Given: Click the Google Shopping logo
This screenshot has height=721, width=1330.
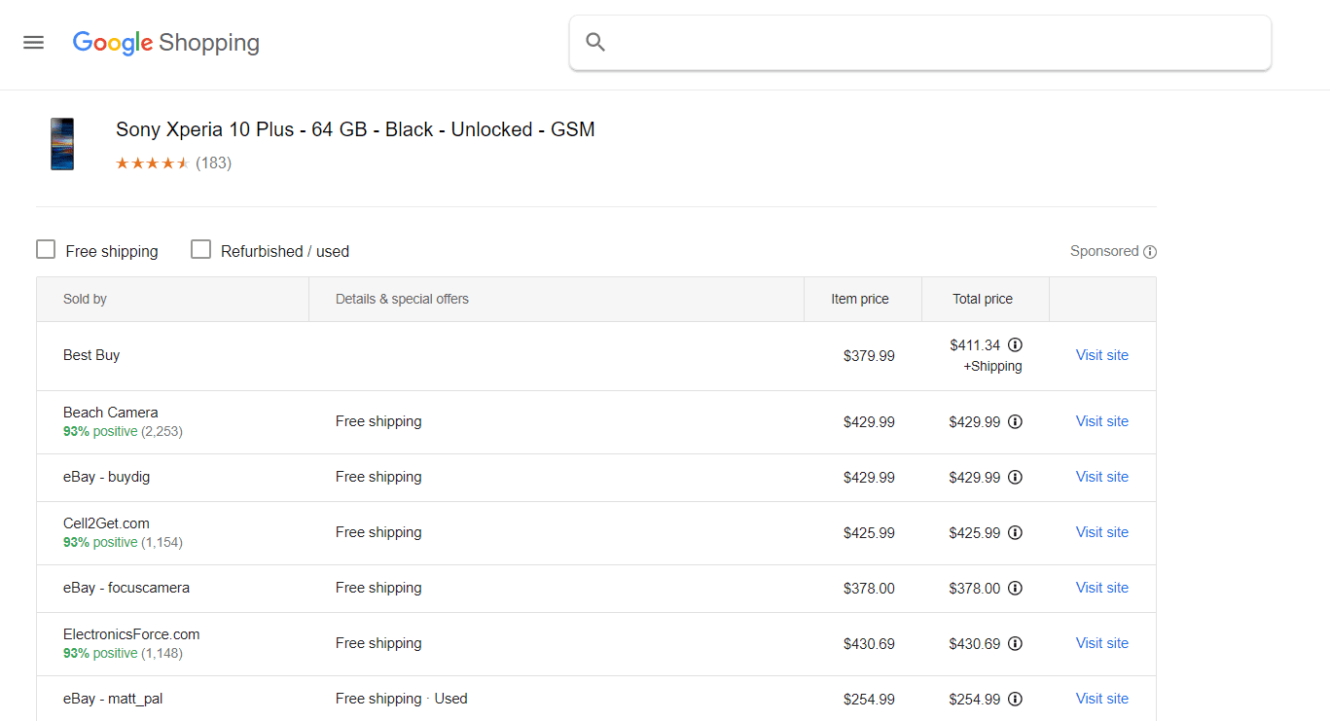Looking at the screenshot, I should (166, 43).
